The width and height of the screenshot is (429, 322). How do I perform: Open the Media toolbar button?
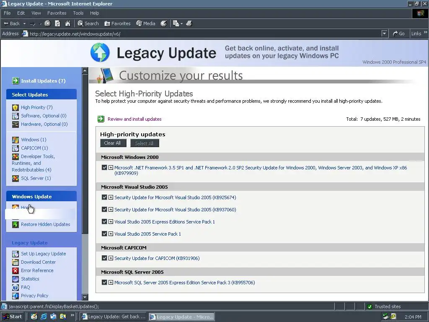(x=146, y=23)
